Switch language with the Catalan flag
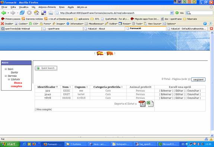Viewport: 214px width, 147px height. click(110, 53)
